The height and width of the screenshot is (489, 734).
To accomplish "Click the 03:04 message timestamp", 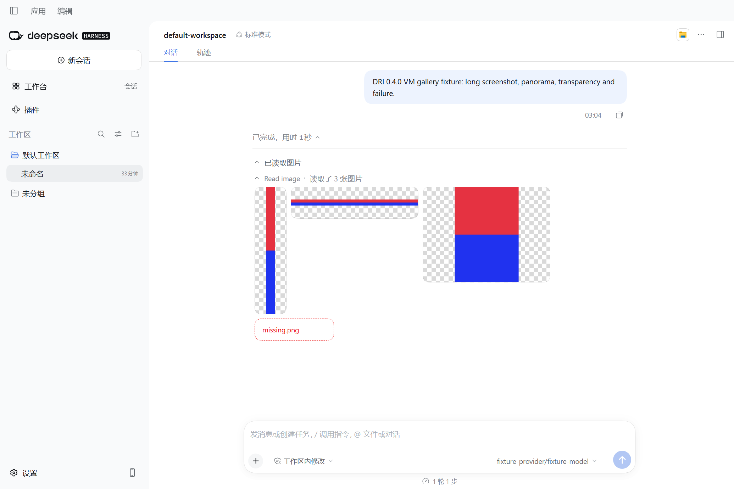I will click(593, 115).
